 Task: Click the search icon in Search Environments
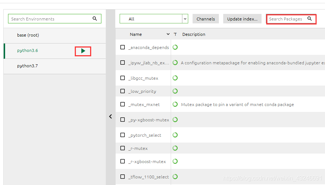pos(94,19)
